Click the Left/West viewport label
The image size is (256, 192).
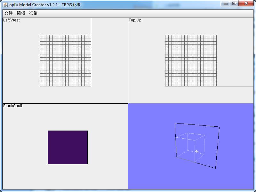pos(12,20)
